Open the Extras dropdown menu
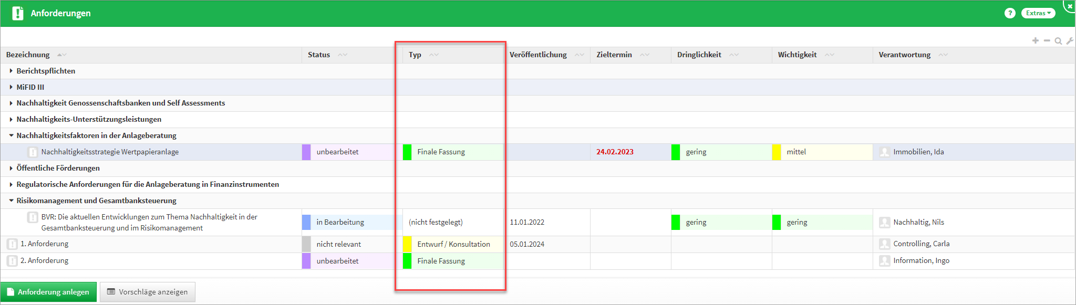Image resolution: width=1076 pixels, height=305 pixels. (x=1038, y=13)
